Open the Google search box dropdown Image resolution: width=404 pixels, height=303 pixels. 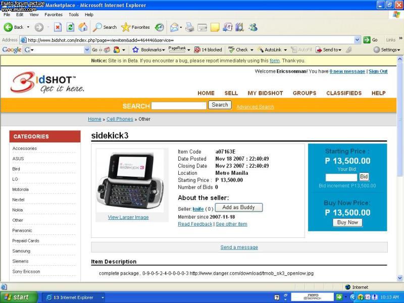pos(87,49)
